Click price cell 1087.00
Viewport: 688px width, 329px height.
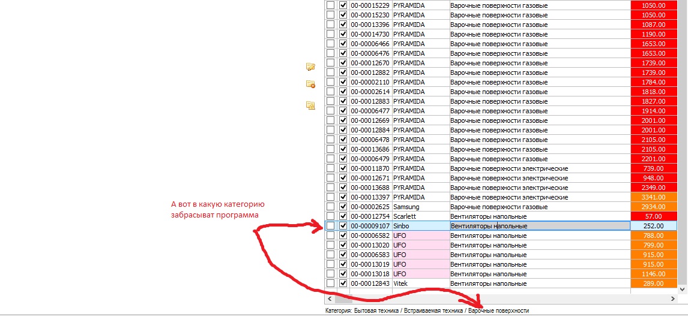pos(654,25)
